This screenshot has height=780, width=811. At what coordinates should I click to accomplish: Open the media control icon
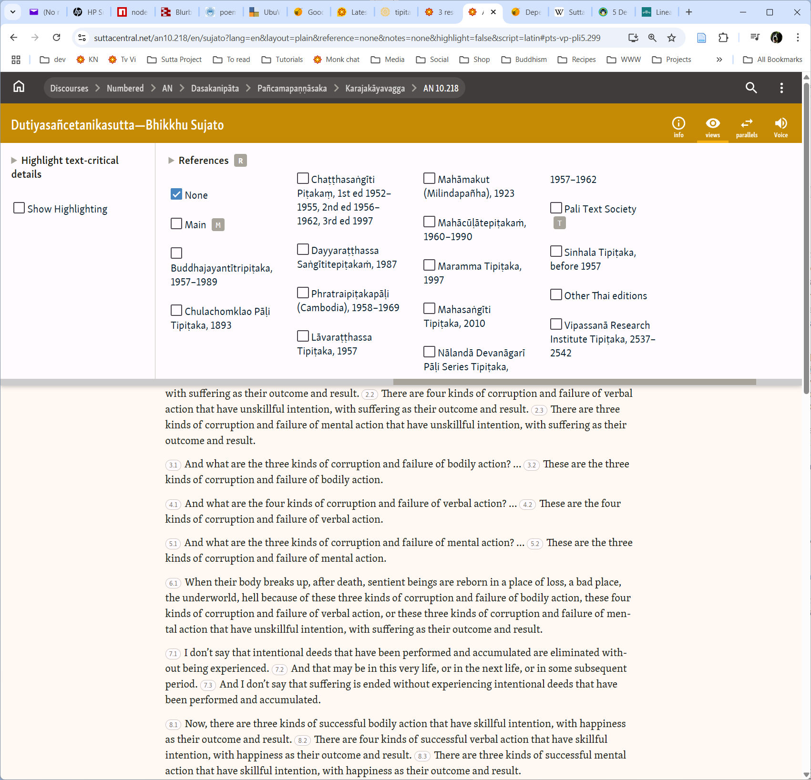pyautogui.click(x=755, y=38)
